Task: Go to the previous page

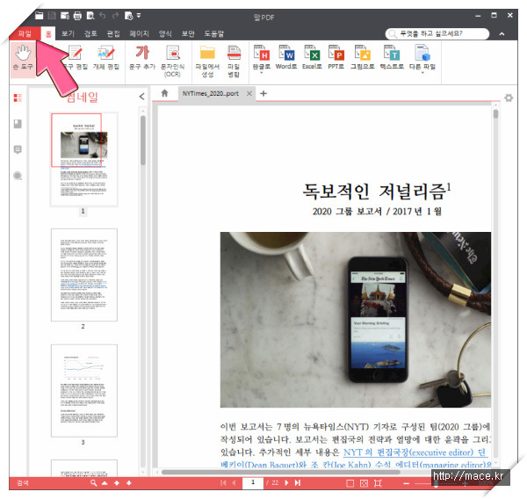Action: point(235,483)
